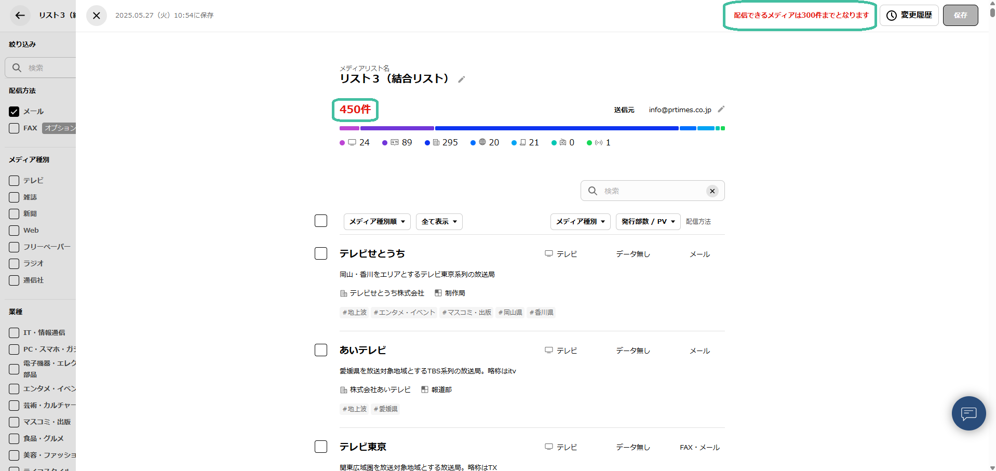
Task: Clear the list search field
Action: (712, 191)
